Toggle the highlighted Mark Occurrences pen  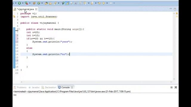[67, 3]
